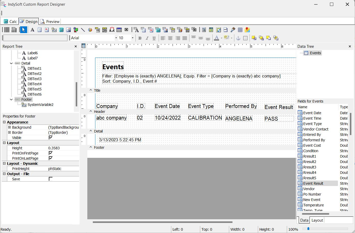Screen dimensions: 355x233
Task: Switch to the Preview tab
Action: 50,22
